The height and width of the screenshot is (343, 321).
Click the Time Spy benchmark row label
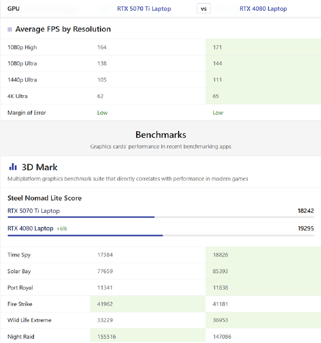point(19,255)
